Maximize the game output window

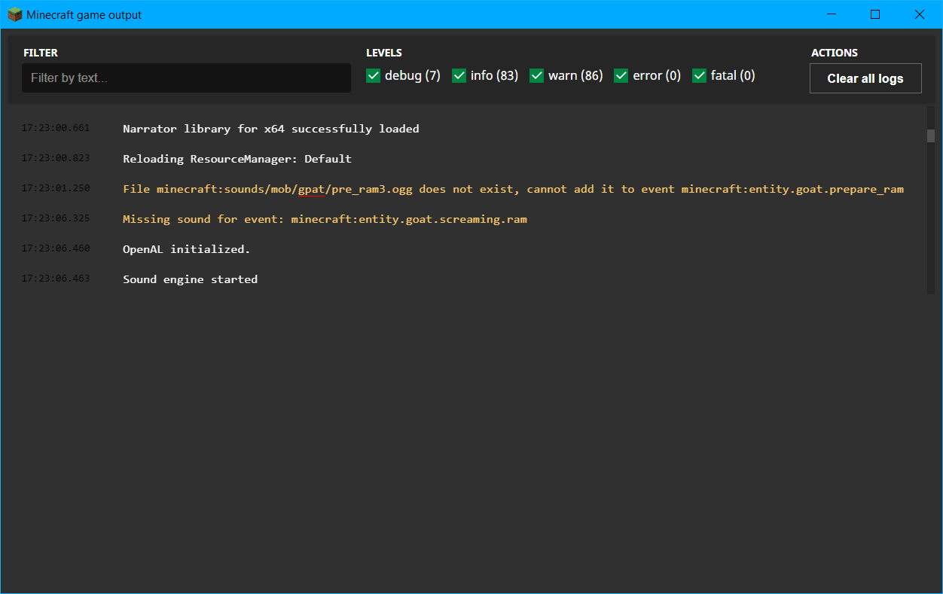click(875, 14)
